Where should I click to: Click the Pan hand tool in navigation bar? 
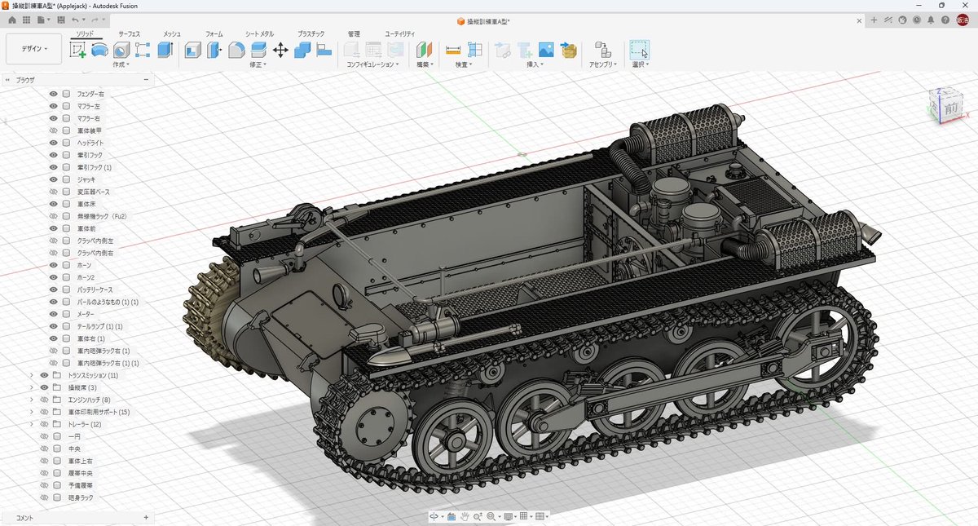(465, 516)
